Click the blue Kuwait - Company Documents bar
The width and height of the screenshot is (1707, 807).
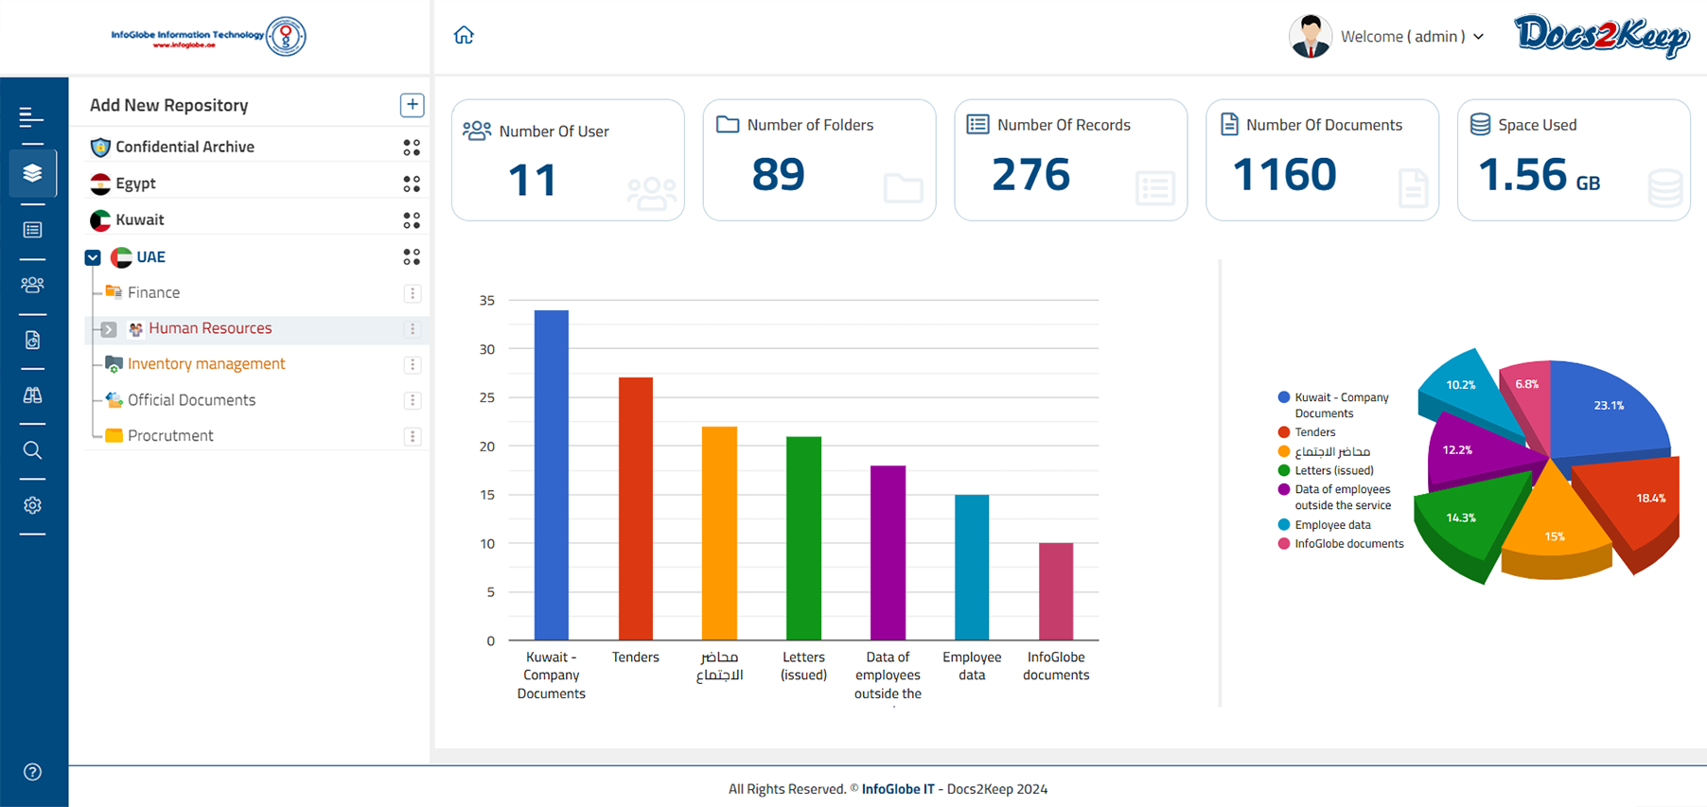552,475
